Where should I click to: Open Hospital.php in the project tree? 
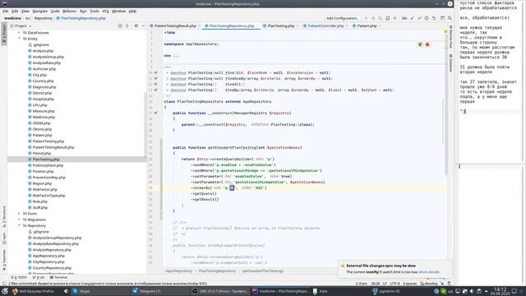tap(44, 99)
